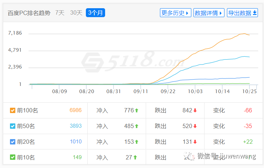Click the 09/22 date on chart axis
The height and width of the screenshot is (168, 264).
click(168, 92)
